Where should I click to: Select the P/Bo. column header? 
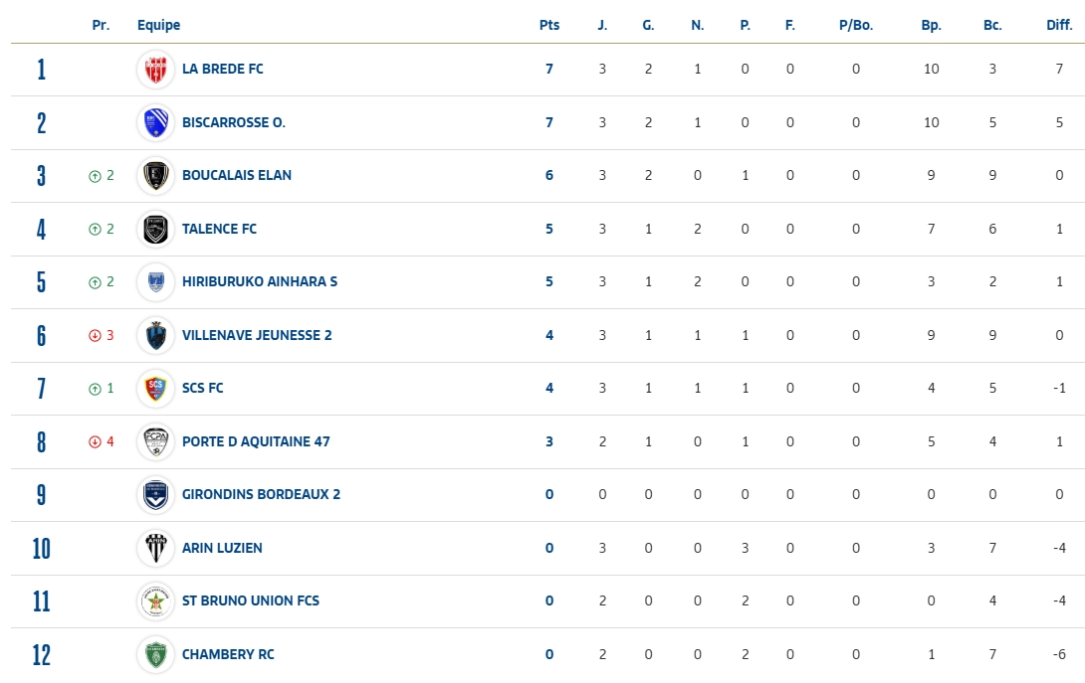coord(856,25)
